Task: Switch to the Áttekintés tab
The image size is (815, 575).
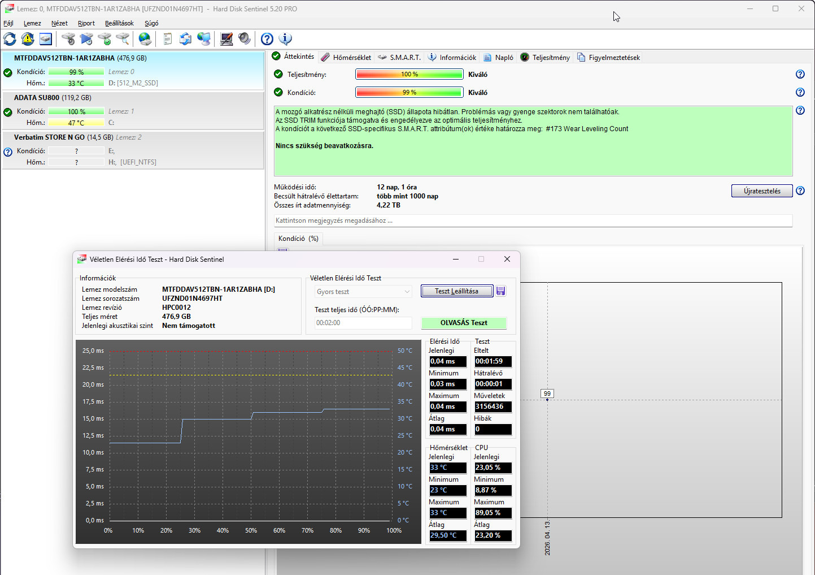Action: click(293, 57)
